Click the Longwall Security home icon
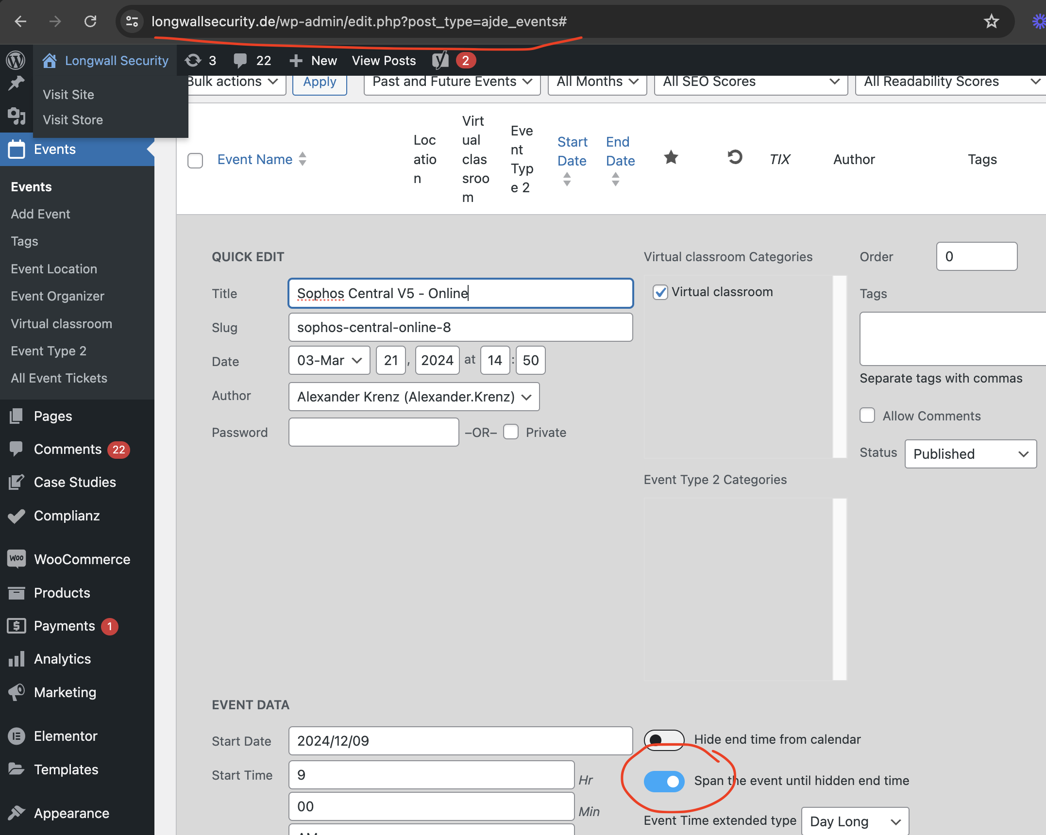Screen dimensions: 1046x835 [x=50, y=60]
